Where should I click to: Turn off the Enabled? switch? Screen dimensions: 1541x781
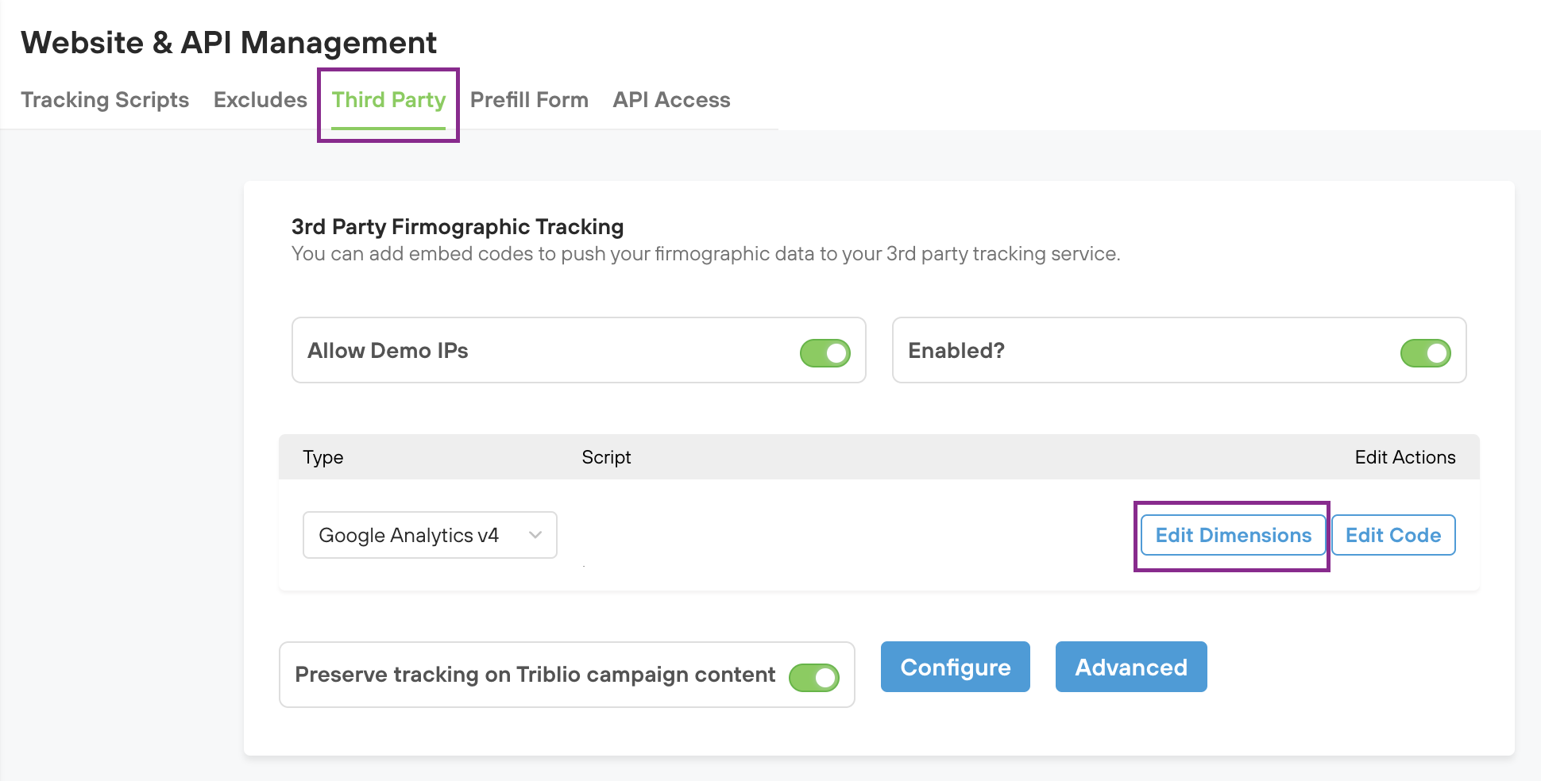point(1425,352)
